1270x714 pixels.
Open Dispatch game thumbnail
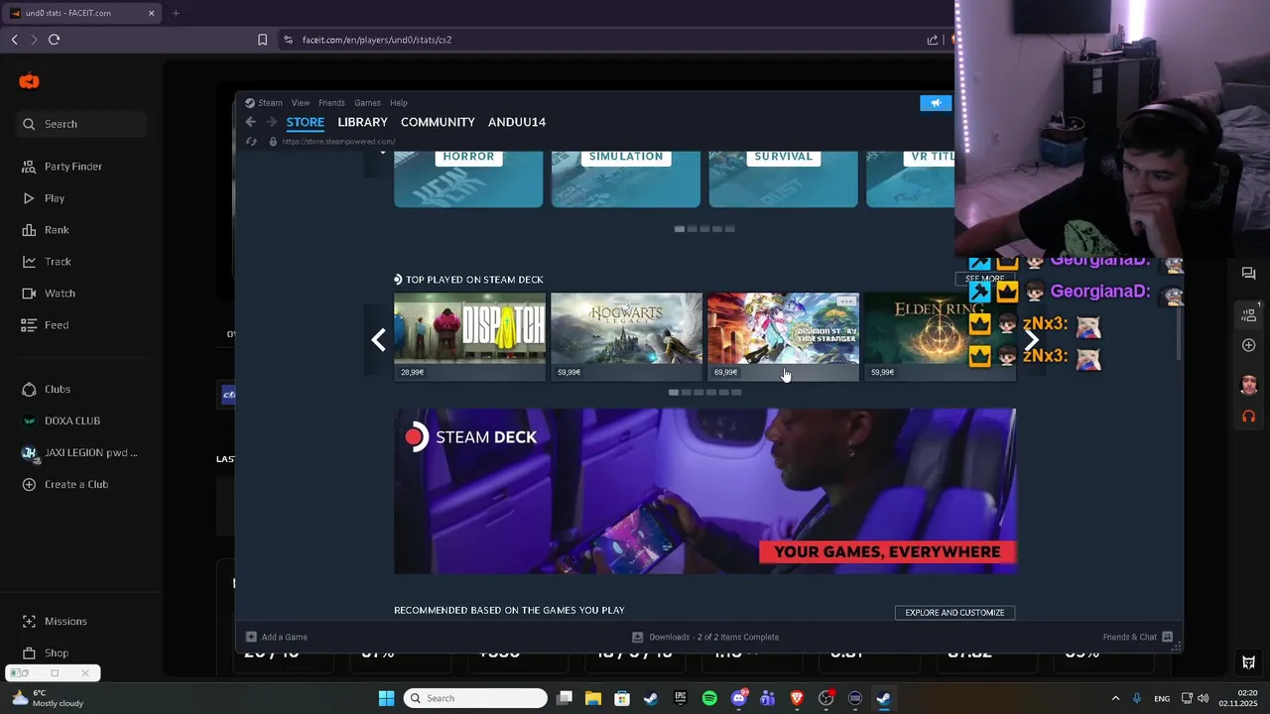(x=469, y=336)
